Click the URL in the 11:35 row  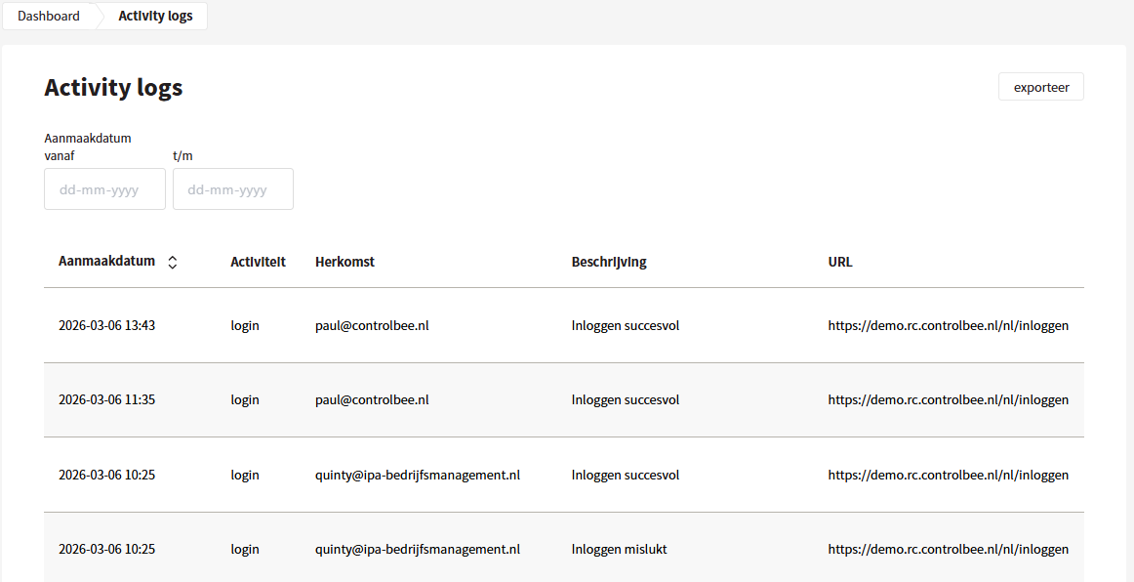[949, 399]
